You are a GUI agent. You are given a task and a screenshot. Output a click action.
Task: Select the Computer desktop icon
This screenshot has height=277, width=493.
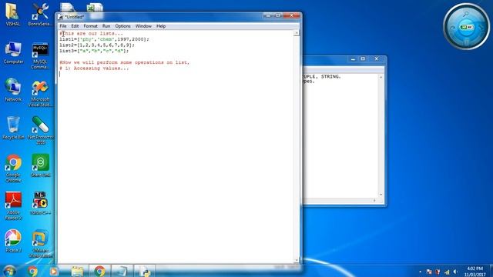13,53
